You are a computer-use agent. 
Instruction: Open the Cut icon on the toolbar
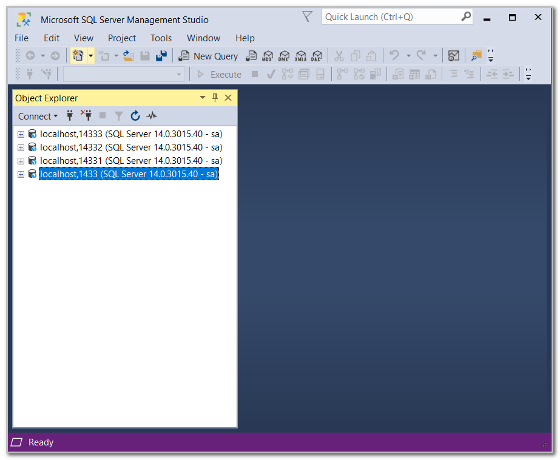point(339,55)
